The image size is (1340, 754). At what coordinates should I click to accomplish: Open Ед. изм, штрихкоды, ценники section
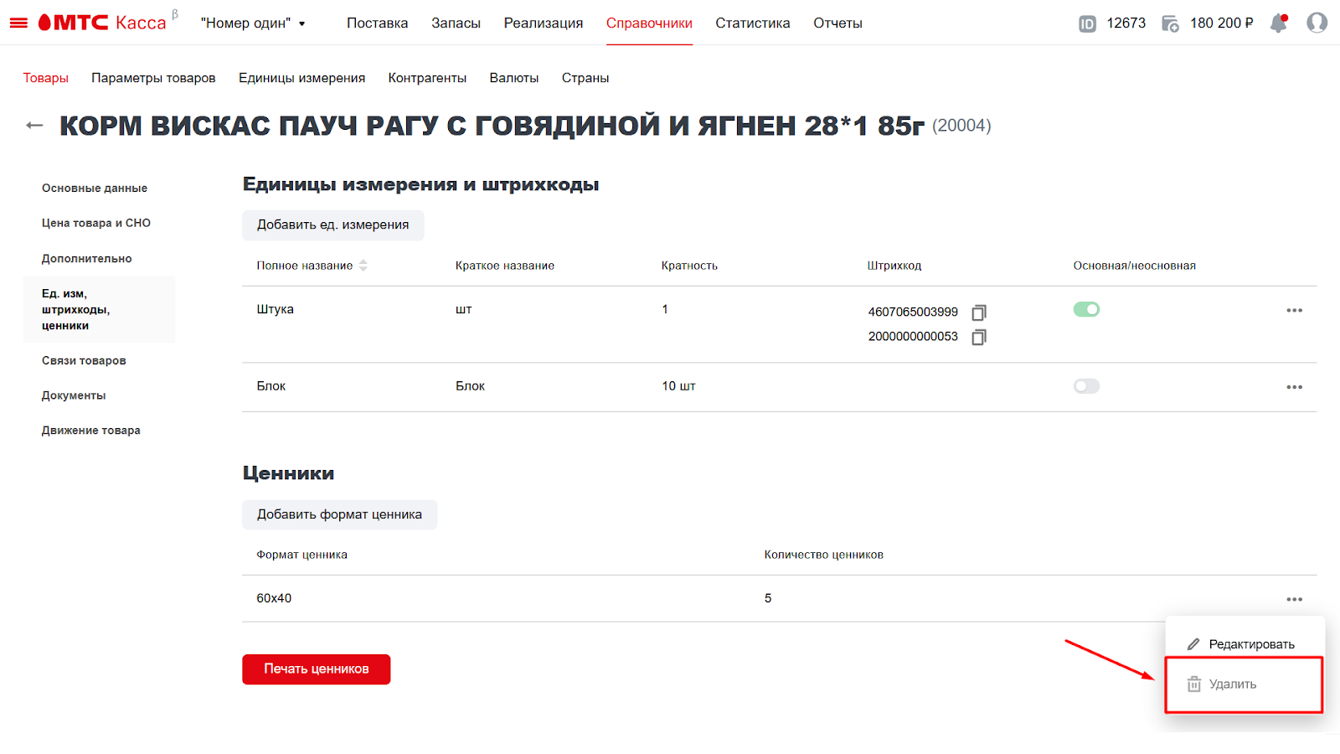coord(100,309)
